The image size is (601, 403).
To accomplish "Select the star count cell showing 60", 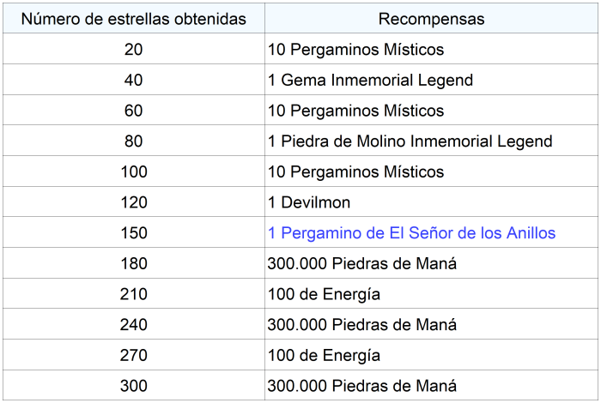I will point(133,111).
